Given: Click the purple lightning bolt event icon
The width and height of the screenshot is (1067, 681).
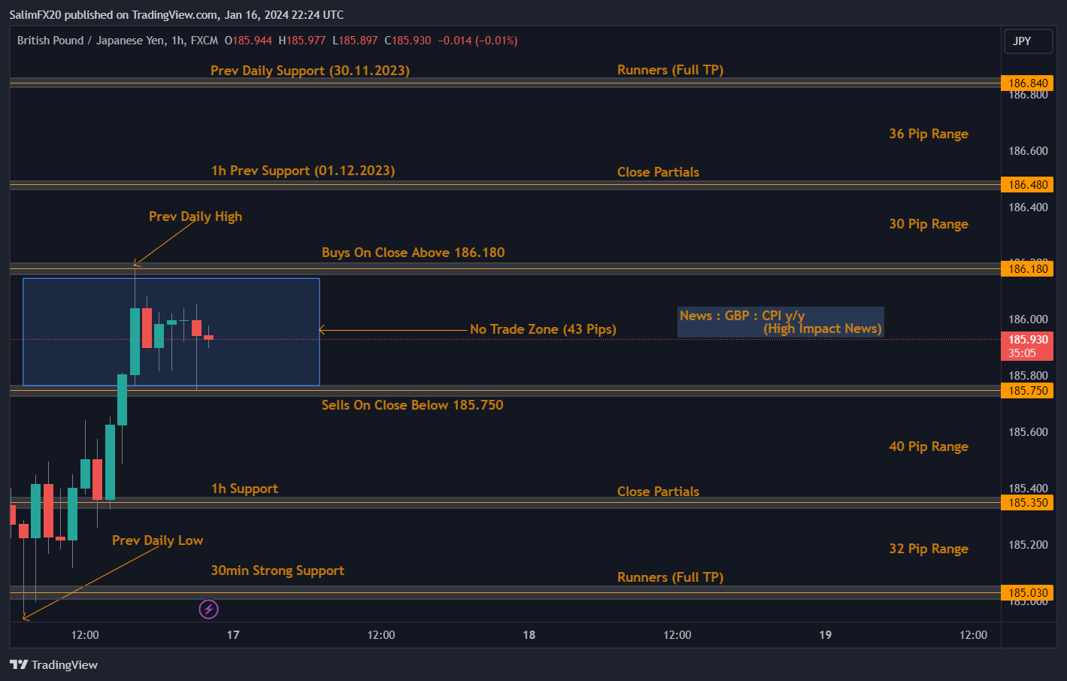Looking at the screenshot, I should click(208, 609).
